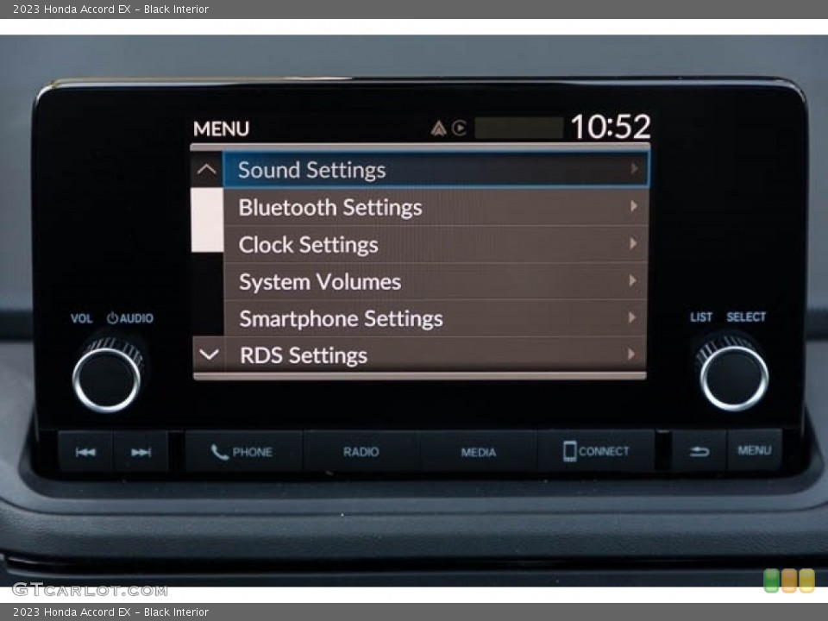Push the hardware MENU button
The image size is (828, 621).
(x=754, y=450)
